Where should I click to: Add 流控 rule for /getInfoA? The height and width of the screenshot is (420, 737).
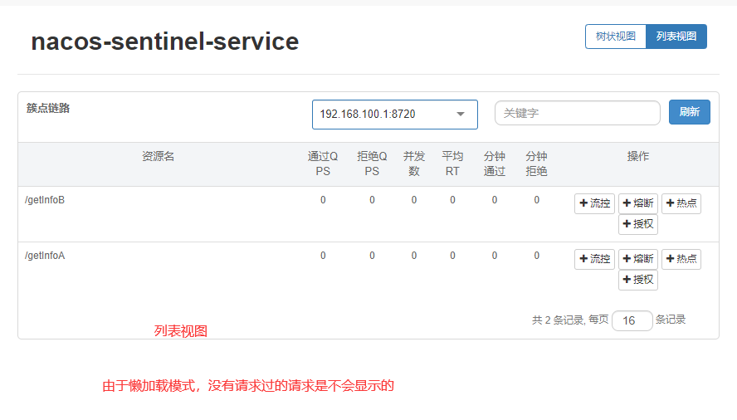coord(594,259)
